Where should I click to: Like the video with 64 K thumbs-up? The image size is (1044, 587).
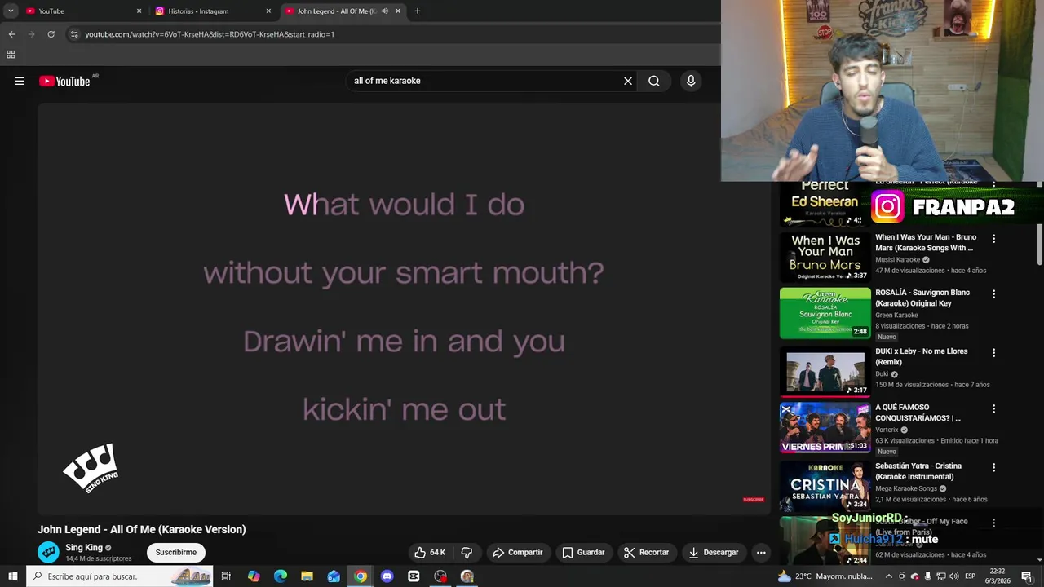(x=431, y=552)
